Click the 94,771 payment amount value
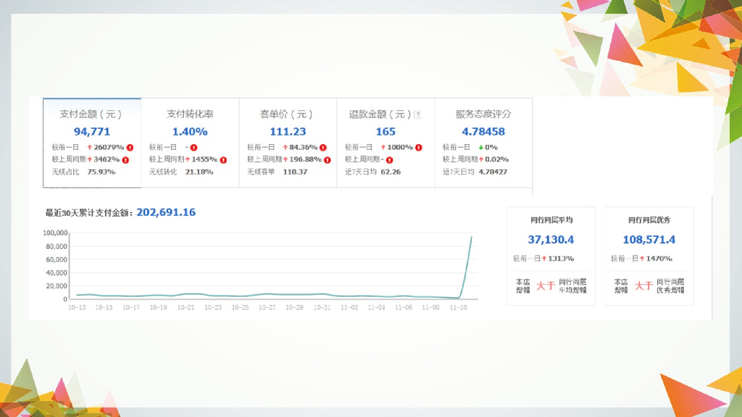Image resolution: width=742 pixels, height=417 pixels. tap(92, 132)
